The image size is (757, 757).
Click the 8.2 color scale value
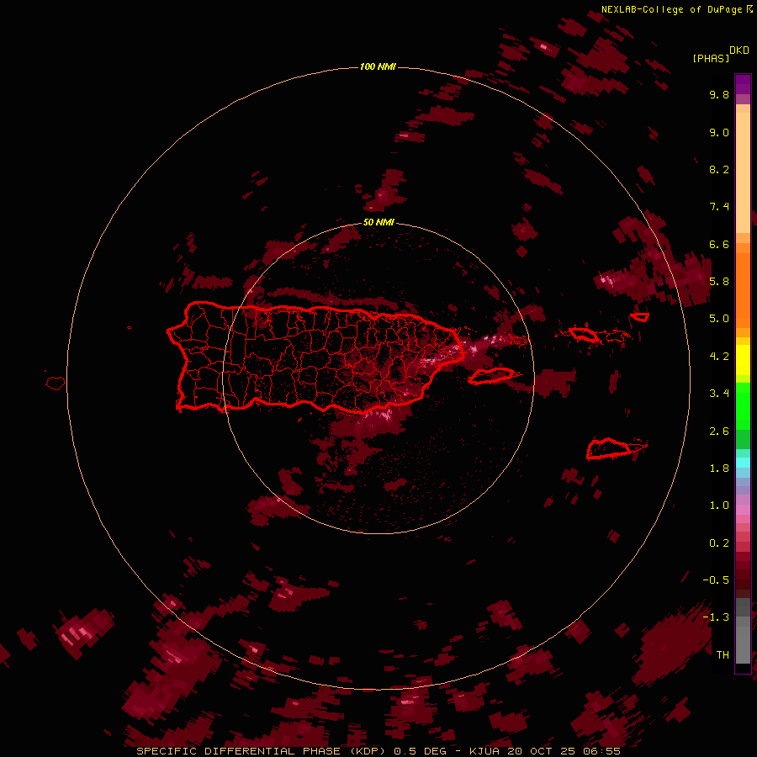click(x=719, y=169)
